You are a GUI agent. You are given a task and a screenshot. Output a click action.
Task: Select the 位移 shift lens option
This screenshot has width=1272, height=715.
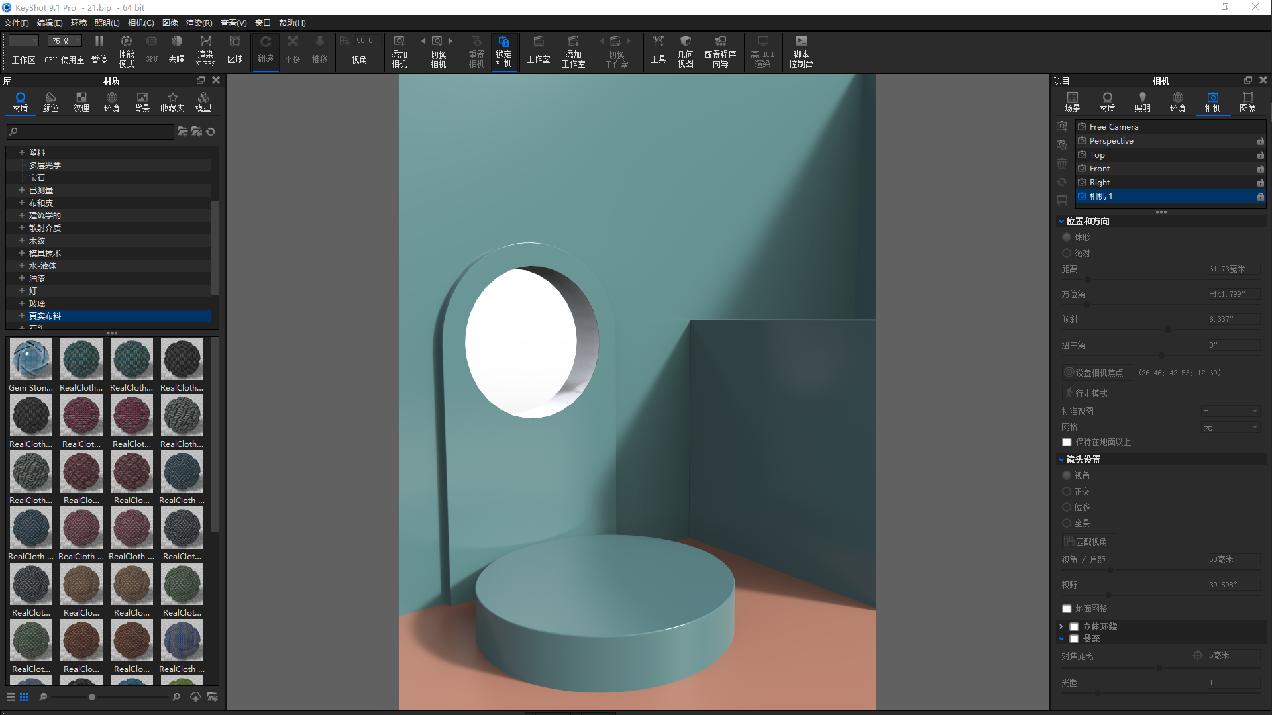pyautogui.click(x=1067, y=507)
